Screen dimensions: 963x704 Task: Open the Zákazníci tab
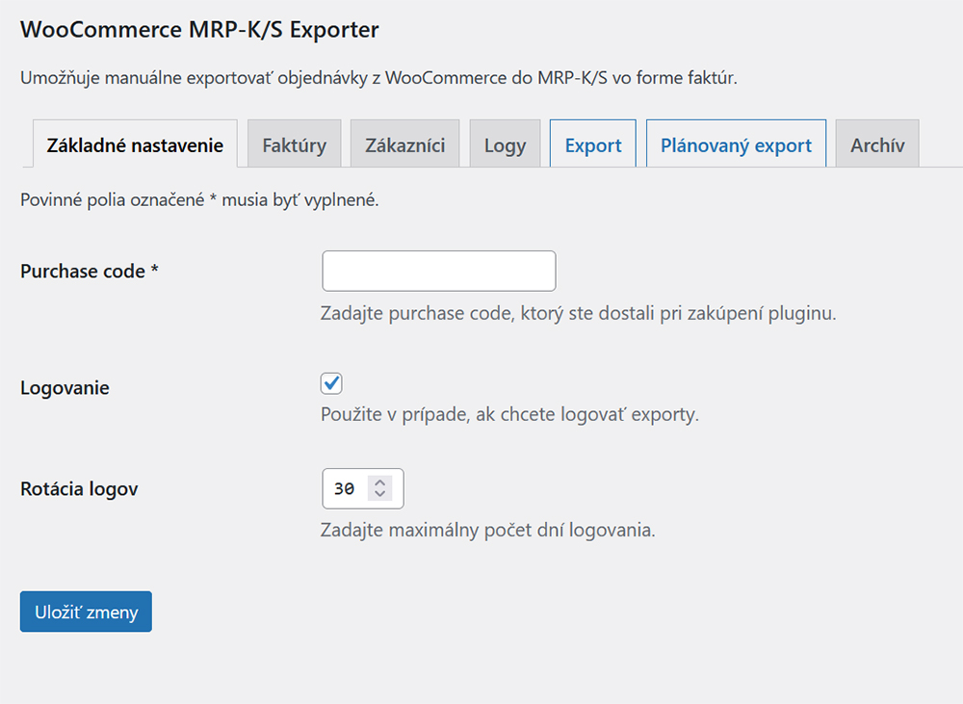[404, 143]
